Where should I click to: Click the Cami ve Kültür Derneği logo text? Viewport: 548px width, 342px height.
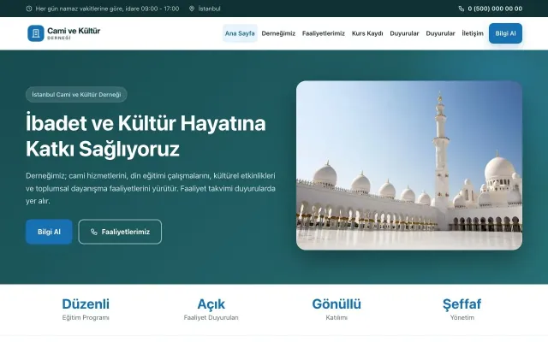(x=74, y=33)
